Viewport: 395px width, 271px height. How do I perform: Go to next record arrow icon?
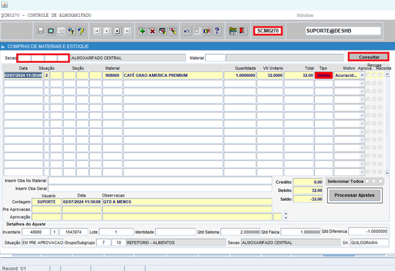(x=118, y=31)
